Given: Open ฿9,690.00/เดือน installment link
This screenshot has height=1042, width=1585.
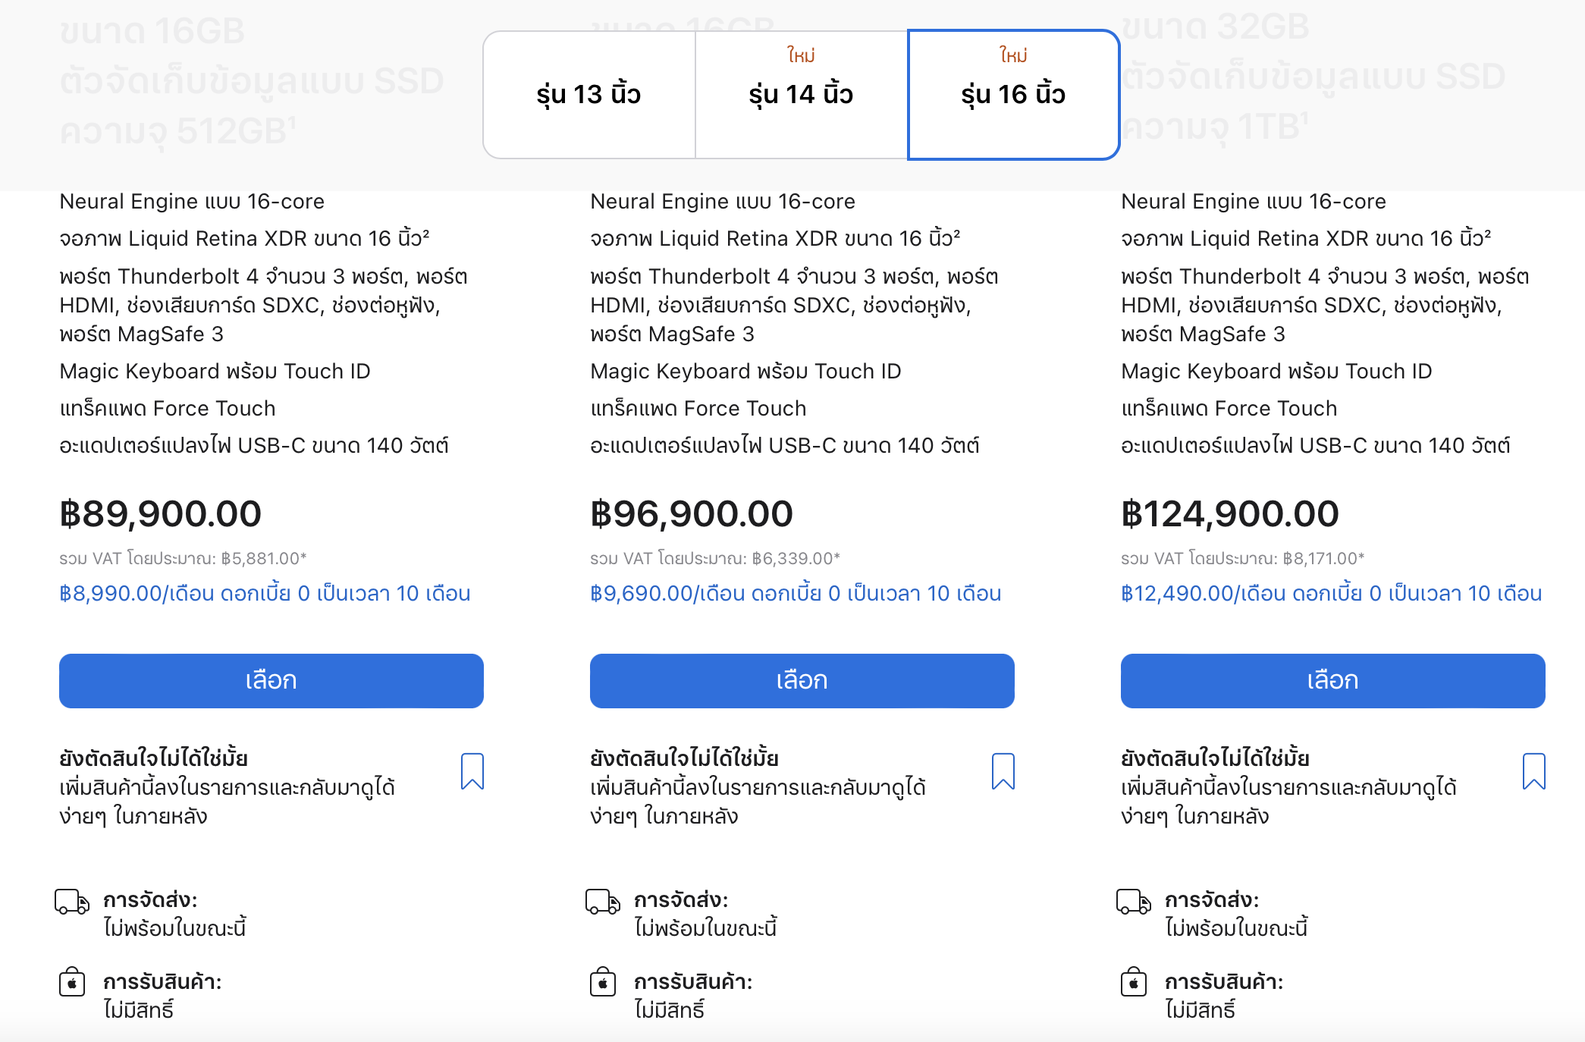Looking at the screenshot, I should pos(796,593).
